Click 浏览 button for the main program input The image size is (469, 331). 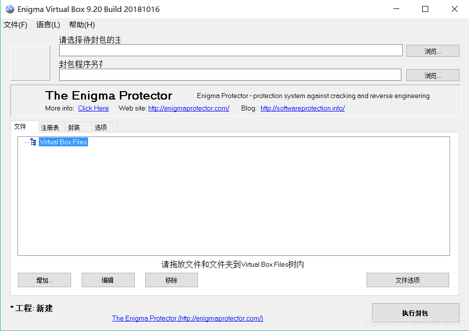pyautogui.click(x=433, y=51)
